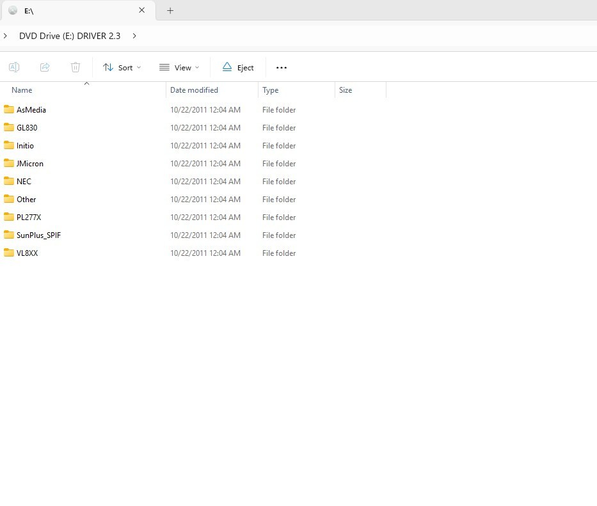Click File folder type in SunPlus_SPIF row
The width and height of the screenshot is (597, 506).
point(279,235)
